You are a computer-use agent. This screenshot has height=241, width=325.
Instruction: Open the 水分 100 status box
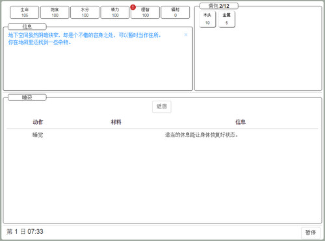point(84,12)
